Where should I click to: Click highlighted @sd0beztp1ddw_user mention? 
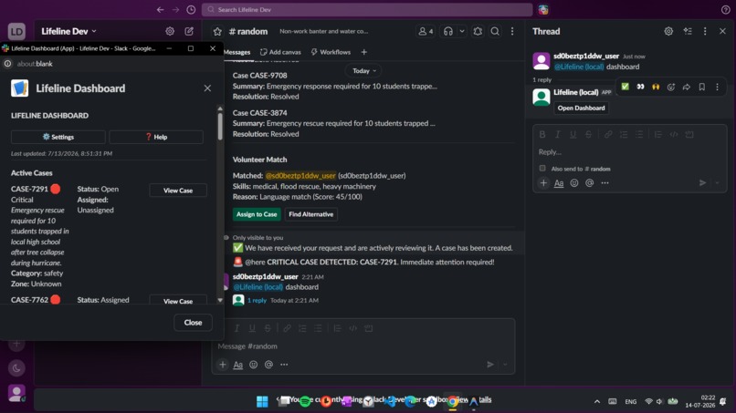click(300, 176)
